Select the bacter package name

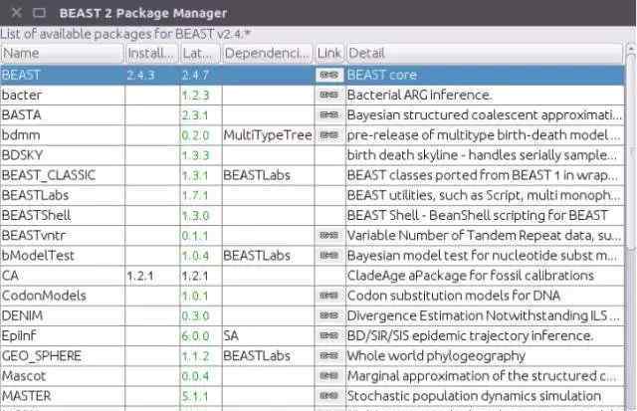[x=22, y=95]
